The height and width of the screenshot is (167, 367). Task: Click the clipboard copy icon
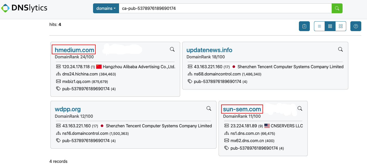pos(304,26)
